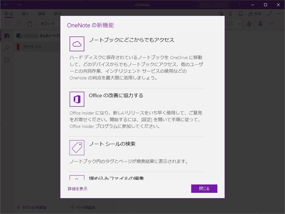This screenshot has height=214, width=285.
Task: Apply the To Do tag checkbox icon
Action: pyautogui.click(x=230, y=24)
